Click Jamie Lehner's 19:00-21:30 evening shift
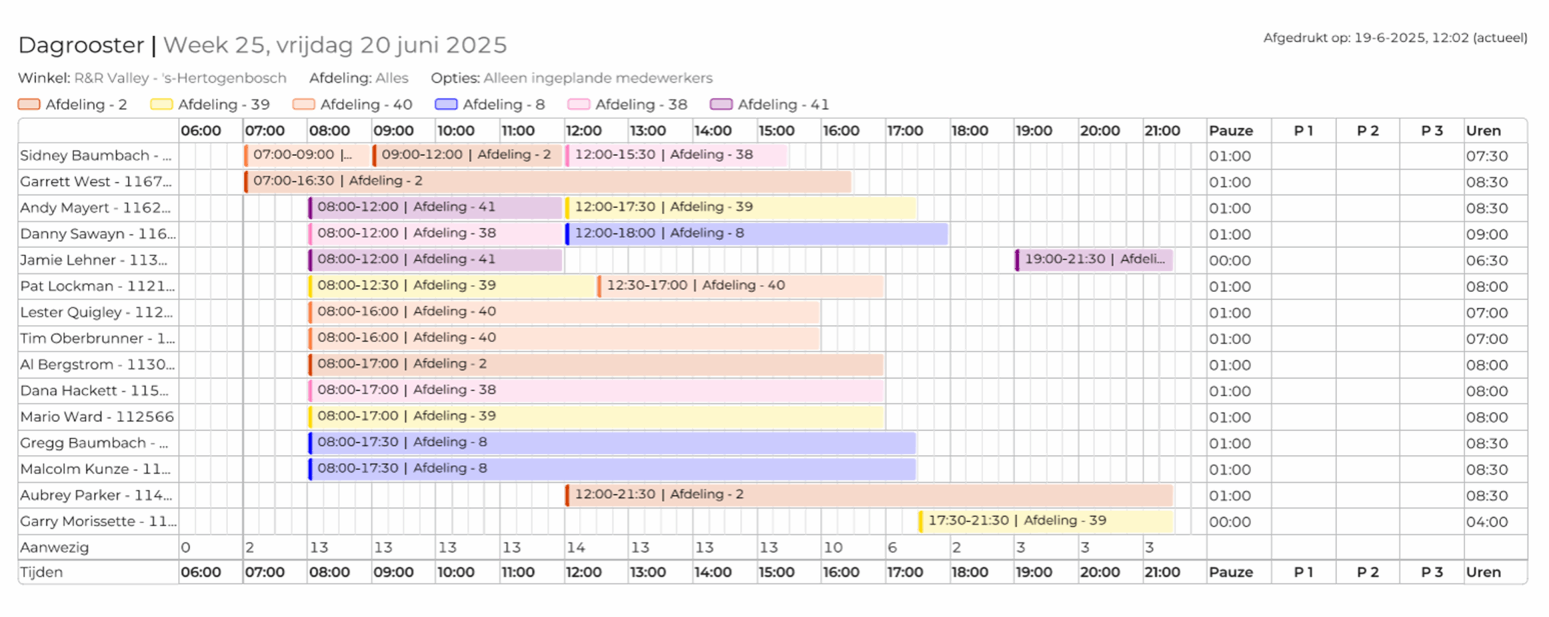The image size is (1549, 617). [x=1094, y=260]
